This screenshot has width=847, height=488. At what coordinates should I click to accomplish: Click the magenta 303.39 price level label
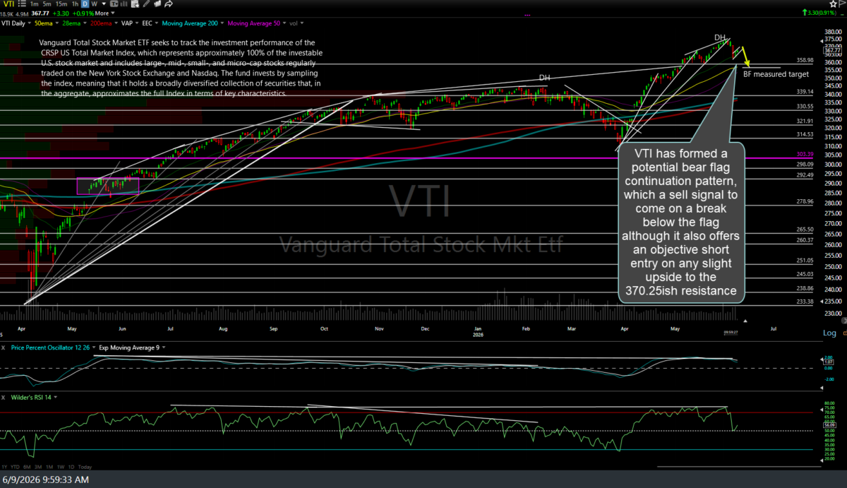click(805, 154)
